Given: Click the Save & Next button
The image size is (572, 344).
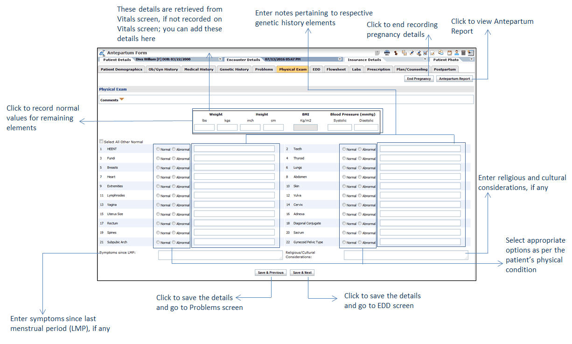Looking at the screenshot, I should tap(302, 273).
